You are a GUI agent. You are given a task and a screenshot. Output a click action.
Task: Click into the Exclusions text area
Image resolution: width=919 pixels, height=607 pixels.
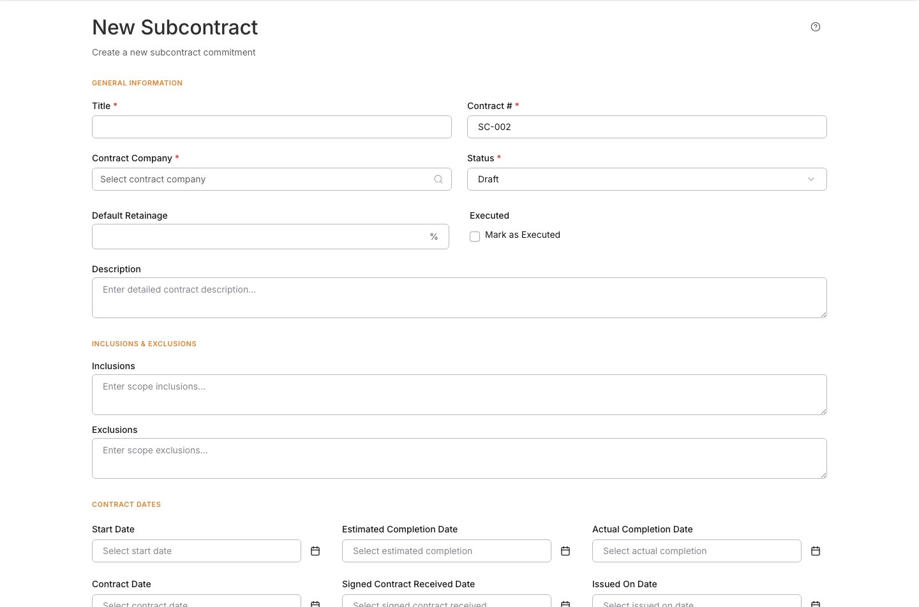point(459,458)
